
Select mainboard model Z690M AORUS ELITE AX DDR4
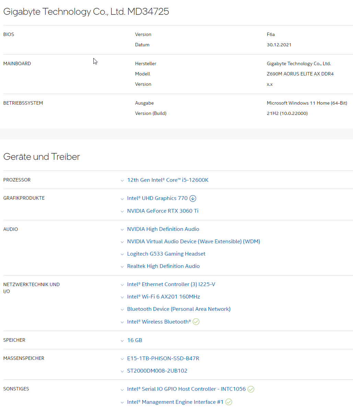[x=300, y=74]
